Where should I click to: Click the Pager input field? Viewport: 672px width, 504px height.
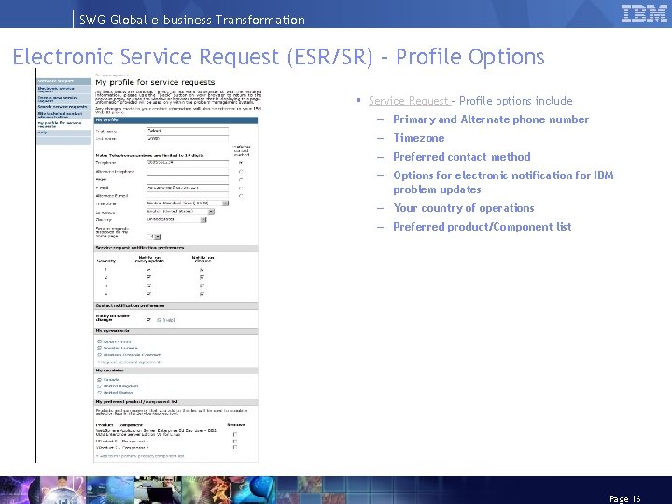pyautogui.click(x=188, y=179)
